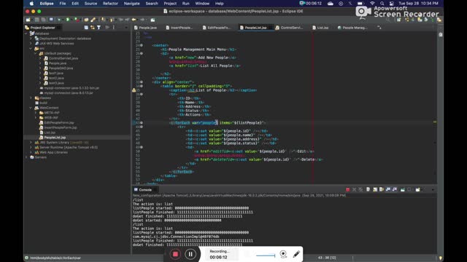
Task: Toggle scroll lock in the Console toolbar
Action: [375, 189]
